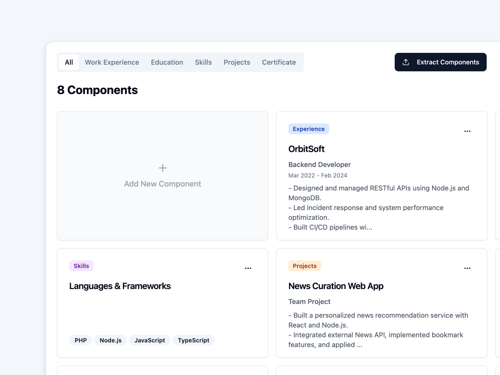500x375 pixels.
Task: Click the Extract Components button
Action: coord(441,62)
